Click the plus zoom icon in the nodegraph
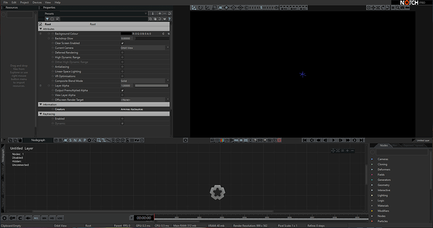 click(x=348, y=150)
